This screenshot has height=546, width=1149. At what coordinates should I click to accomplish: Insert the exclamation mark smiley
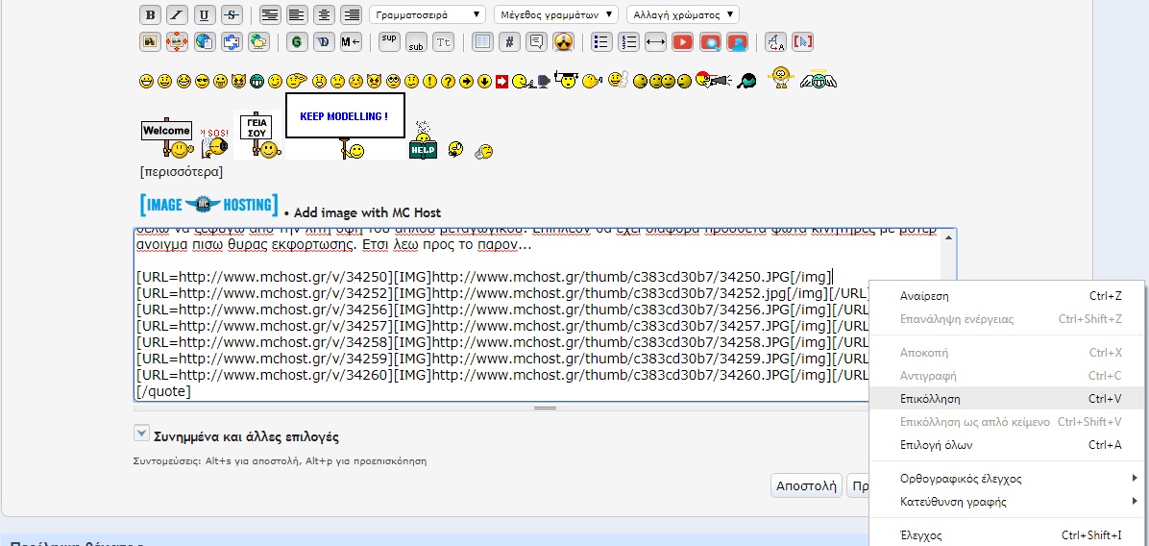point(430,82)
